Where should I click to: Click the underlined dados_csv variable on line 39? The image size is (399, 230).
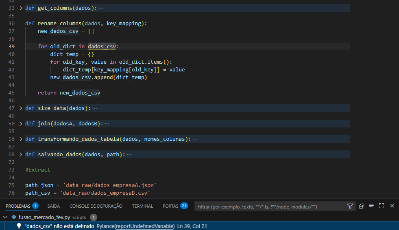pos(102,47)
